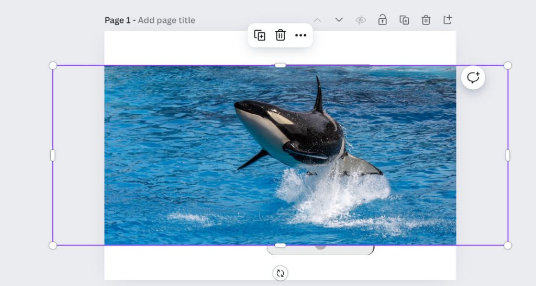Click the bottom-right corner resize handle
Viewport: 536px width, 286px height.
tap(507, 245)
